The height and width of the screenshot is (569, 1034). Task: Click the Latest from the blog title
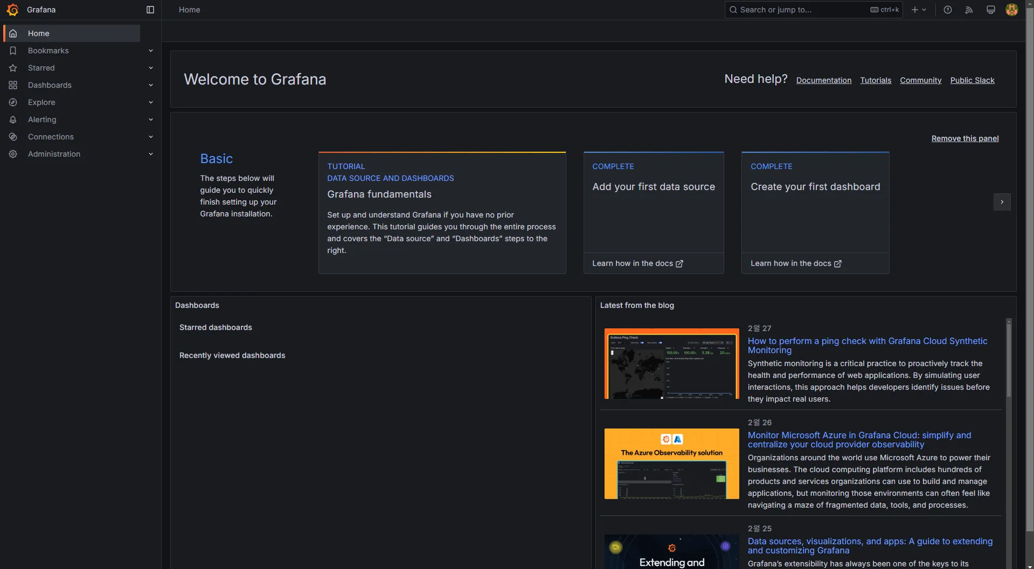click(x=637, y=305)
